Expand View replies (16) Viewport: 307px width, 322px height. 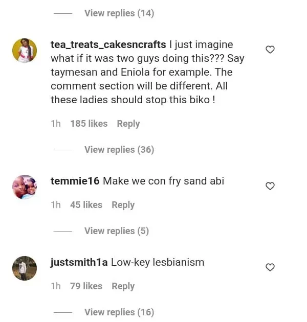click(119, 312)
